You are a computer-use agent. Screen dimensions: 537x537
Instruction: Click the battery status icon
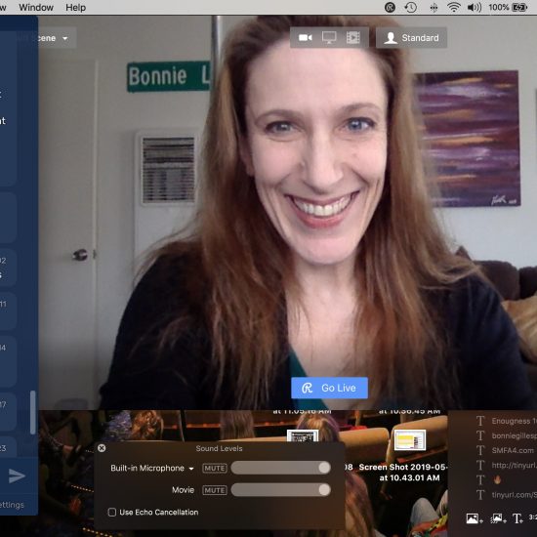coord(519,7)
